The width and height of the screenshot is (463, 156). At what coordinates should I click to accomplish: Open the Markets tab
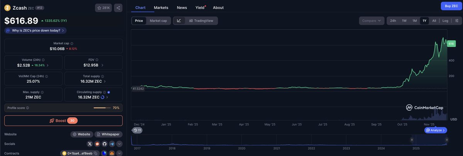[161, 8]
